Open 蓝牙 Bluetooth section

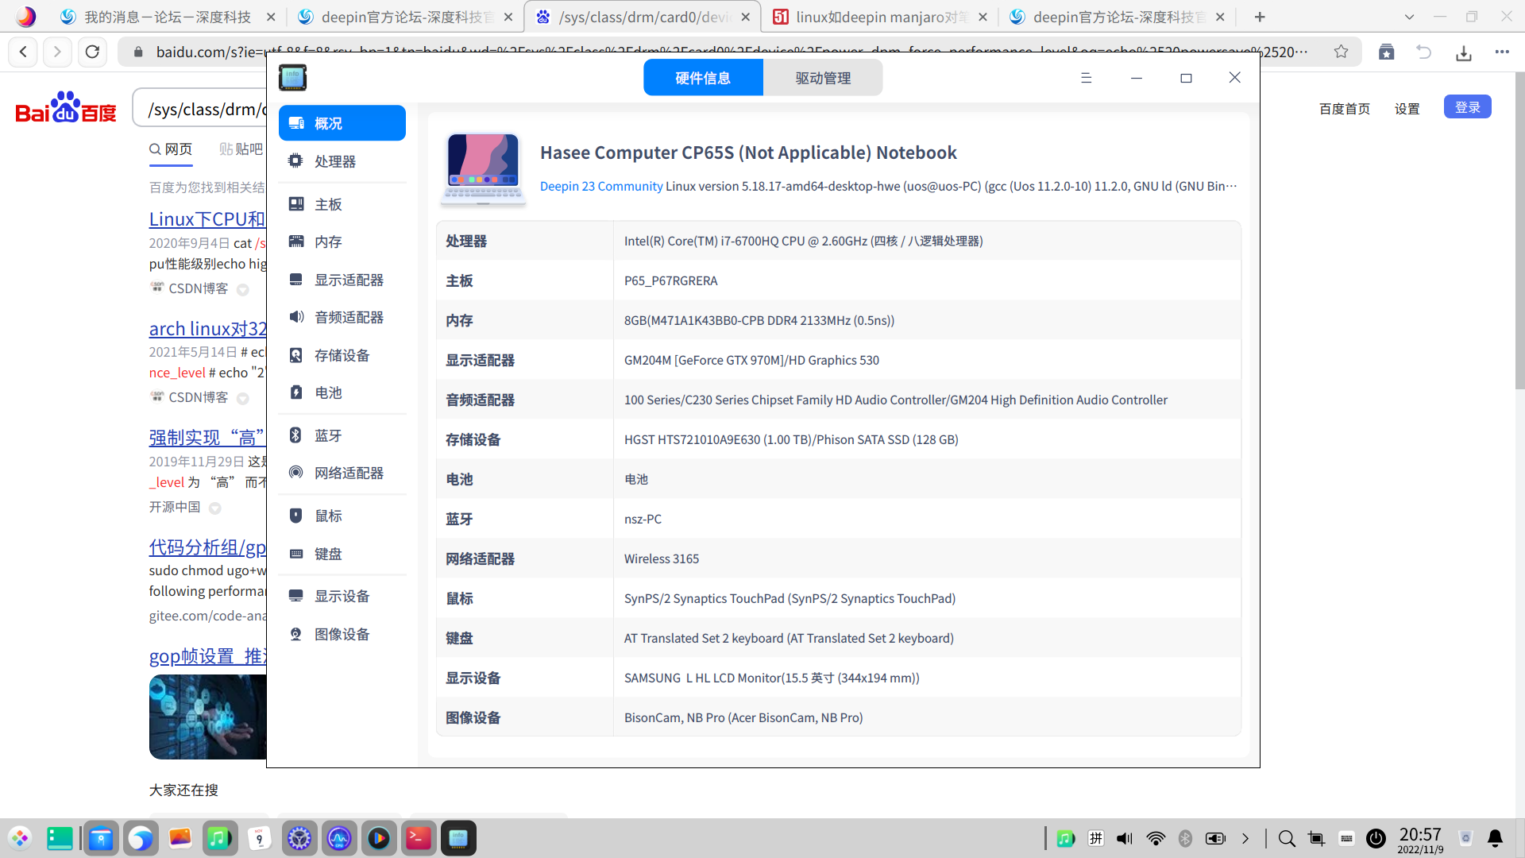tap(327, 435)
